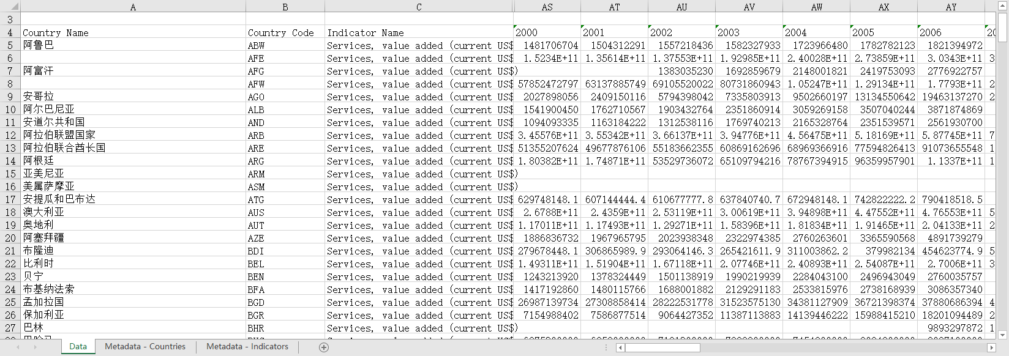
Task: Click the cell containing 安哥拉
Action: (x=133, y=97)
